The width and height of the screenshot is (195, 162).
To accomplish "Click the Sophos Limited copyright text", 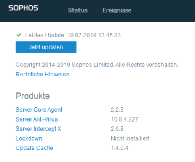I will tap(97, 65).
